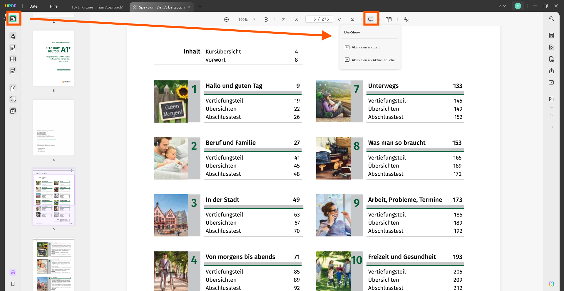The height and width of the screenshot is (291, 564).
Task: Open the Organize Pages tool
Action: 13,88
